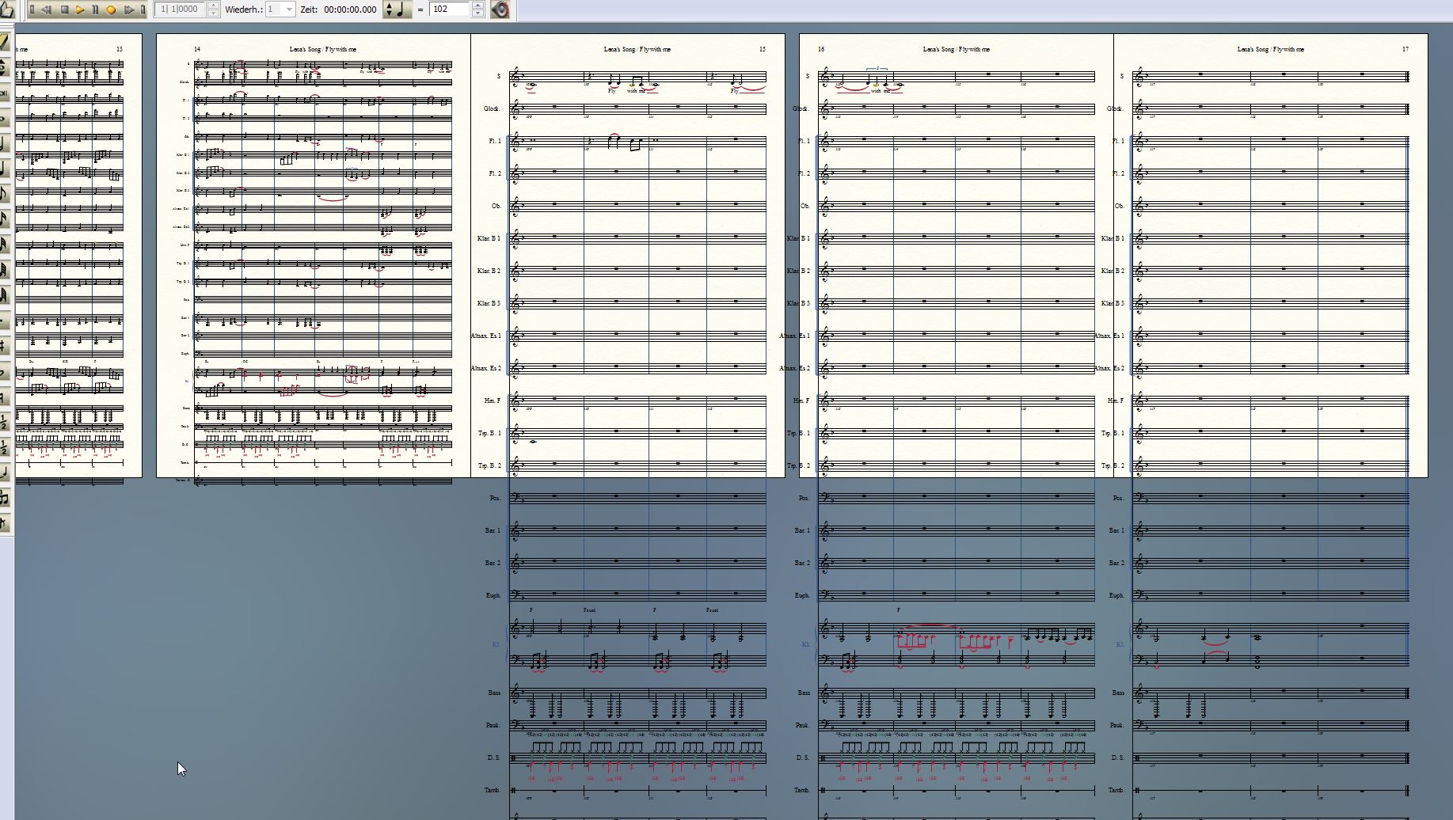Open the Wiederh. repeat dropdown

[289, 9]
